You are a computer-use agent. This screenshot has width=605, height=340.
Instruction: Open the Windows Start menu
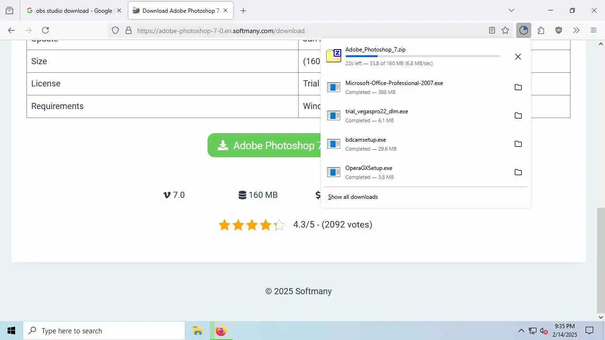11,331
